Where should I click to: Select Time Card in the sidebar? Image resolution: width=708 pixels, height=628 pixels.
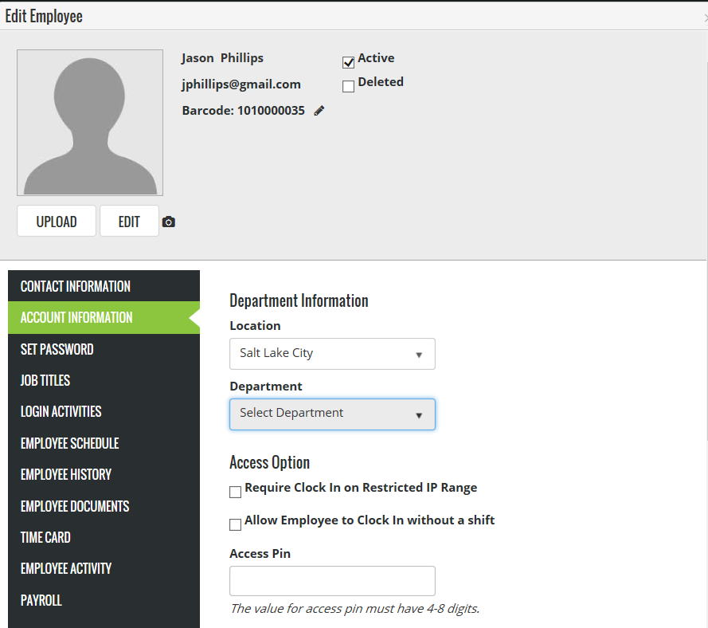point(45,537)
